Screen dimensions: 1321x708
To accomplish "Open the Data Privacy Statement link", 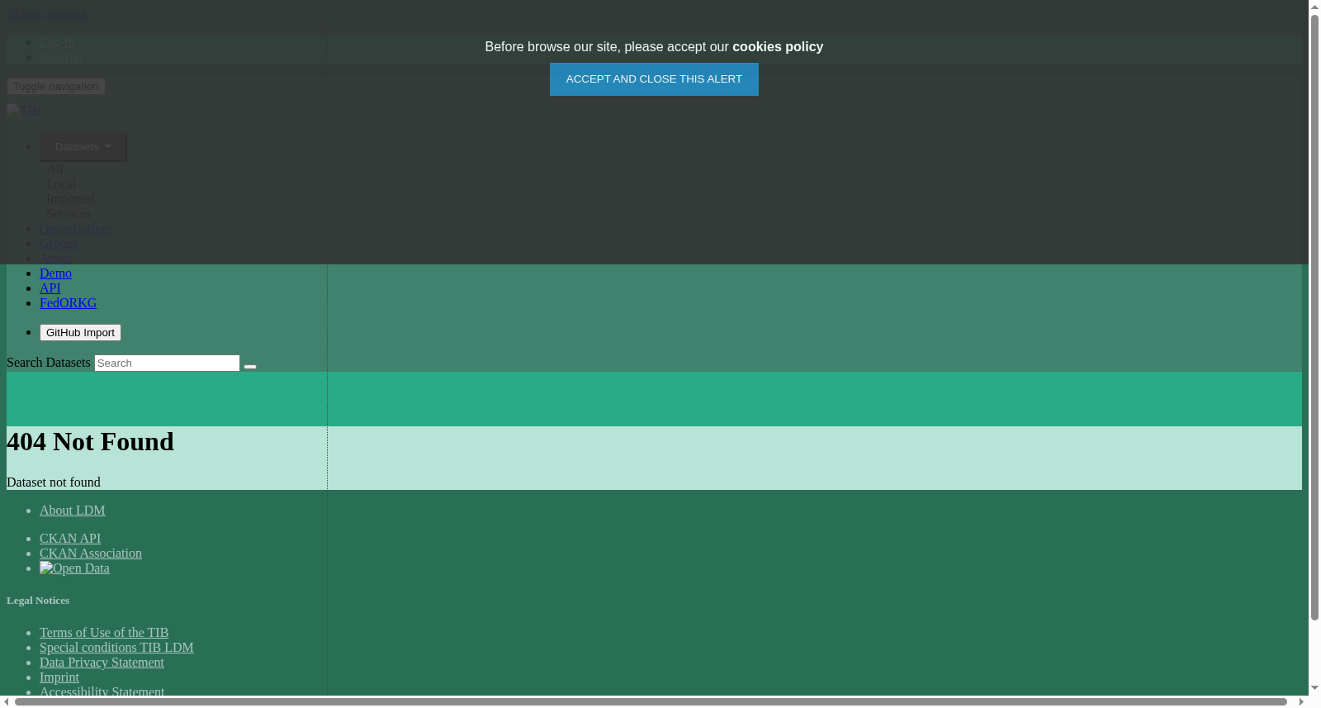I will [102, 663].
